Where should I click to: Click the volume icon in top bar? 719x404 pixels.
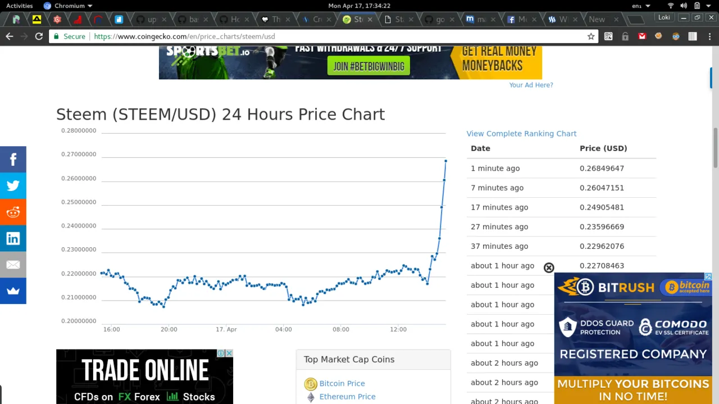tap(684, 6)
